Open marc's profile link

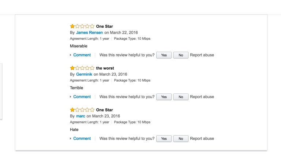pos(80,116)
